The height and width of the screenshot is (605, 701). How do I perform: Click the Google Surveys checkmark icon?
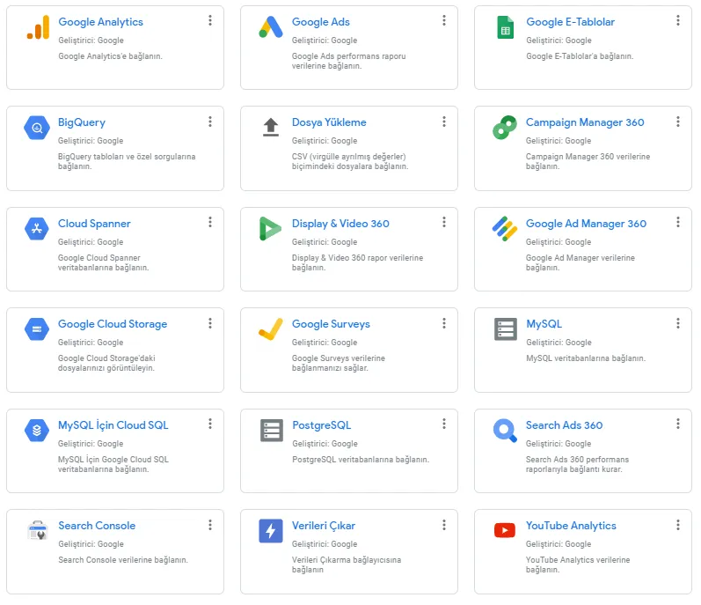pyautogui.click(x=271, y=328)
